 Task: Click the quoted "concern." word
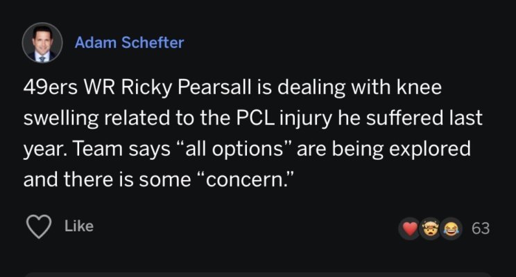pyautogui.click(x=249, y=179)
